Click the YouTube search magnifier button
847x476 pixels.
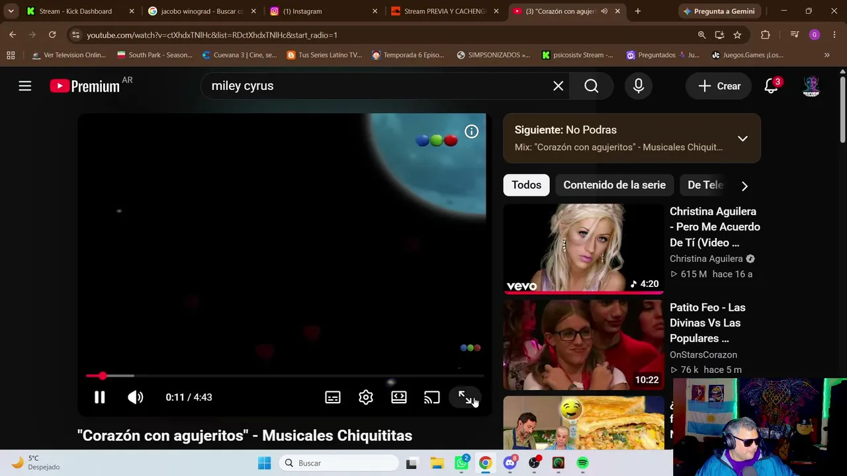pyautogui.click(x=592, y=86)
